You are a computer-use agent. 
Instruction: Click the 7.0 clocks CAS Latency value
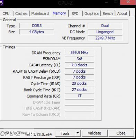79,65
